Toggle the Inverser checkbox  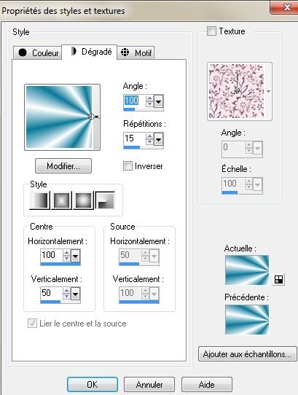(128, 166)
